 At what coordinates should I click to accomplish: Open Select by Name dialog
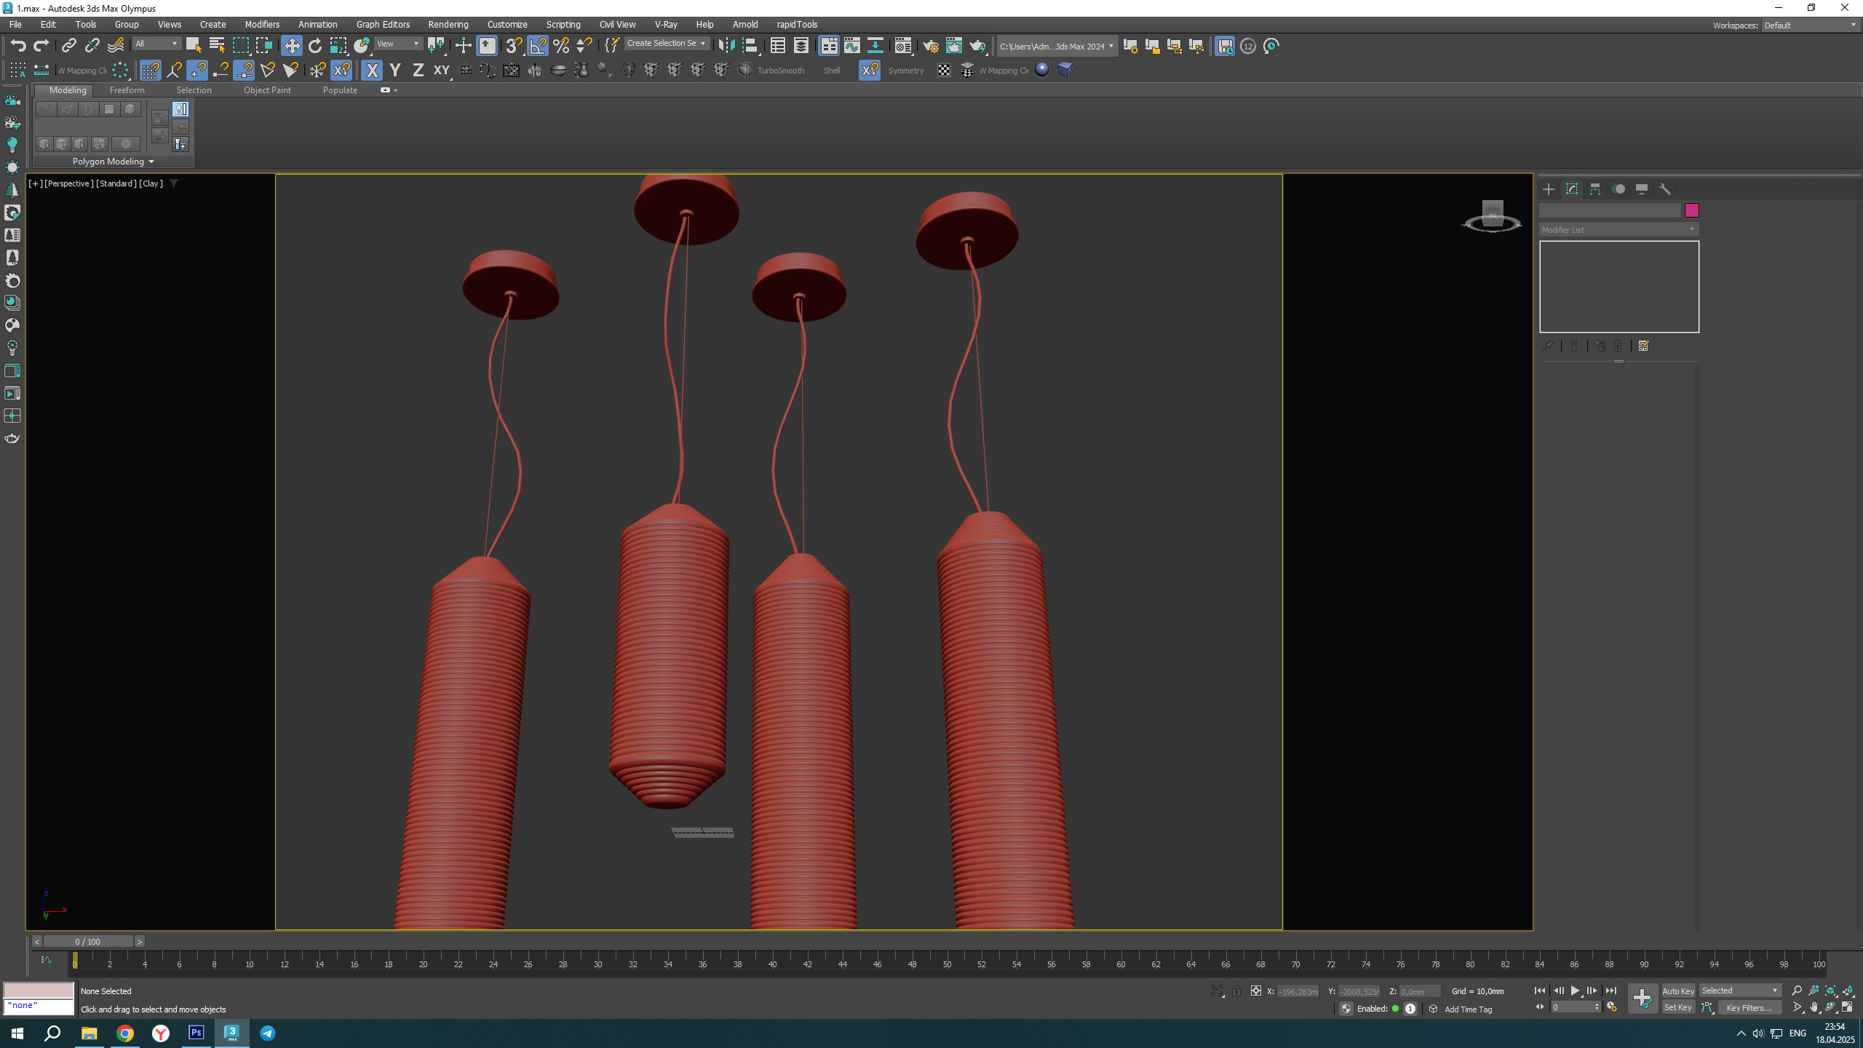coord(216,46)
